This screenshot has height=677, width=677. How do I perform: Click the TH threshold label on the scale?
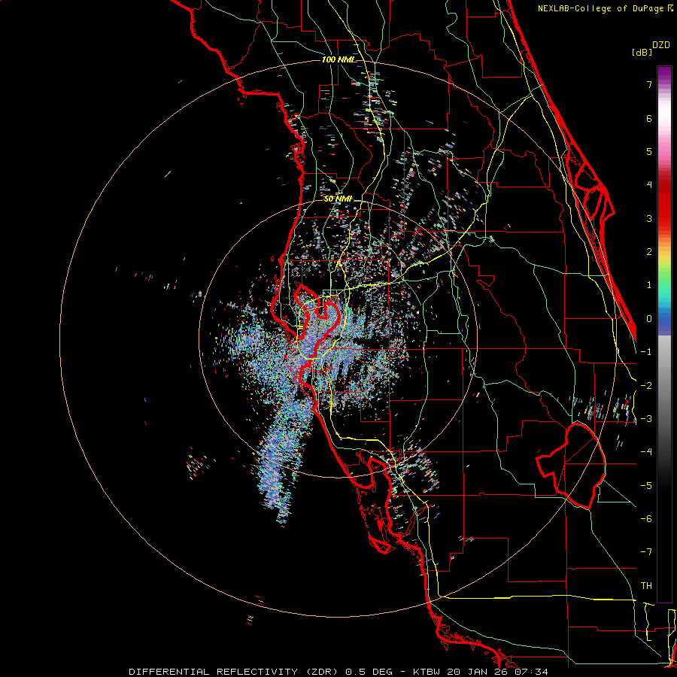click(x=646, y=586)
